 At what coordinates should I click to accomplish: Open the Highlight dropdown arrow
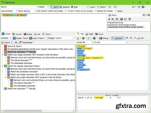[x=124, y=38]
